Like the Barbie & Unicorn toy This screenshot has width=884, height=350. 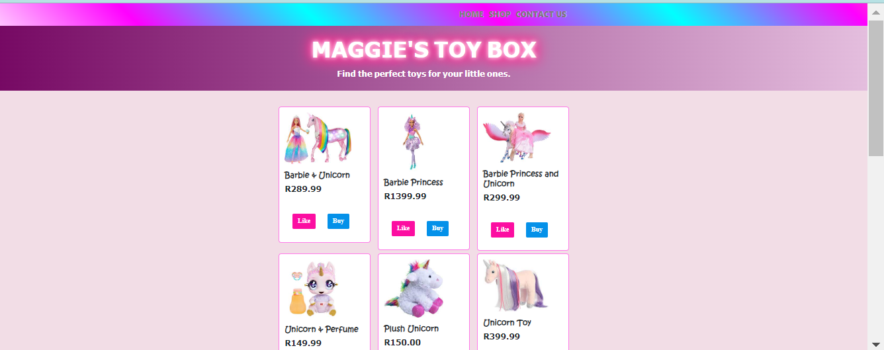point(304,221)
